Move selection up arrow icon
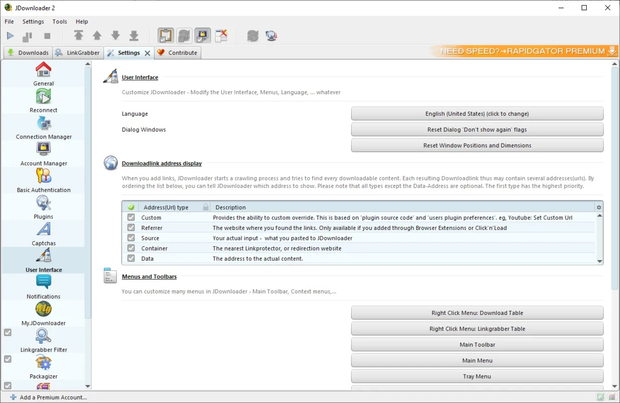 (97, 35)
